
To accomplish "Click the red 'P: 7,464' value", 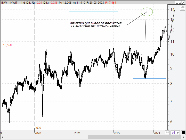I will [111, 3].
